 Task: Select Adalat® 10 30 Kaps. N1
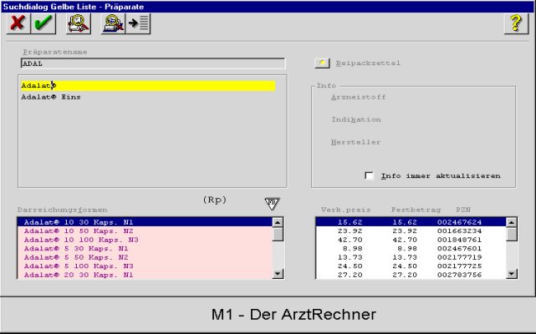(x=145, y=222)
